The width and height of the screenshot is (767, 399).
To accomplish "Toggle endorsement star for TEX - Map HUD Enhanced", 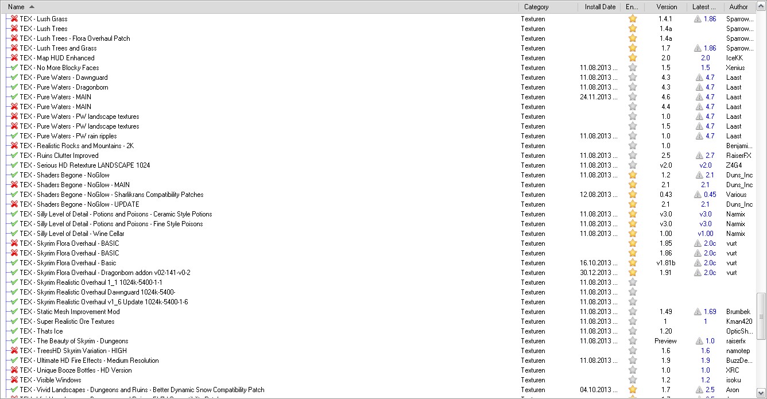I will tap(633, 58).
